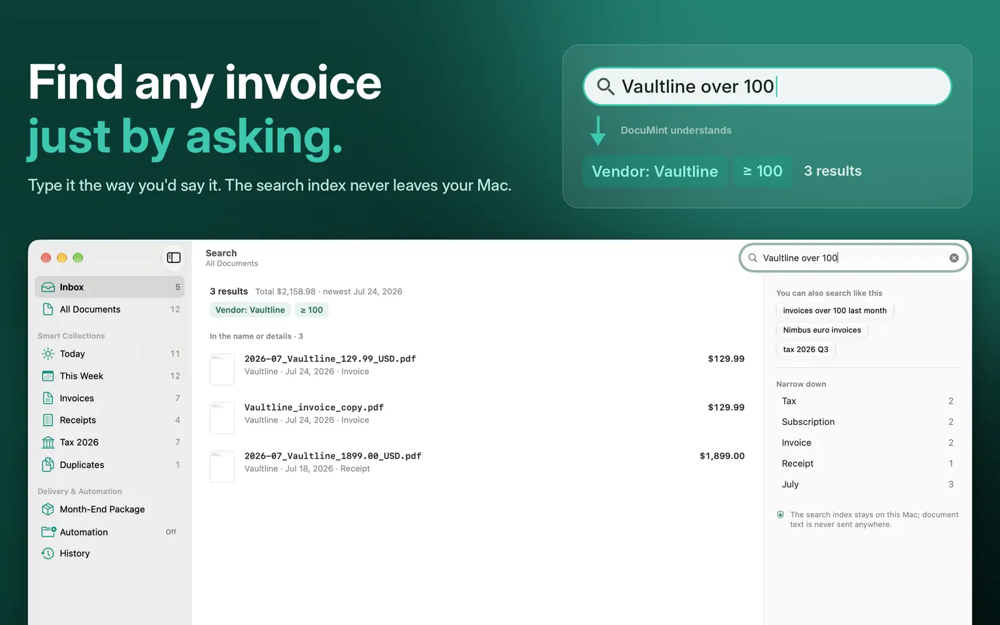Open Vaultline_invoice_copy.pdf result
Screen dimensions: 1000x625
[x=477, y=417]
